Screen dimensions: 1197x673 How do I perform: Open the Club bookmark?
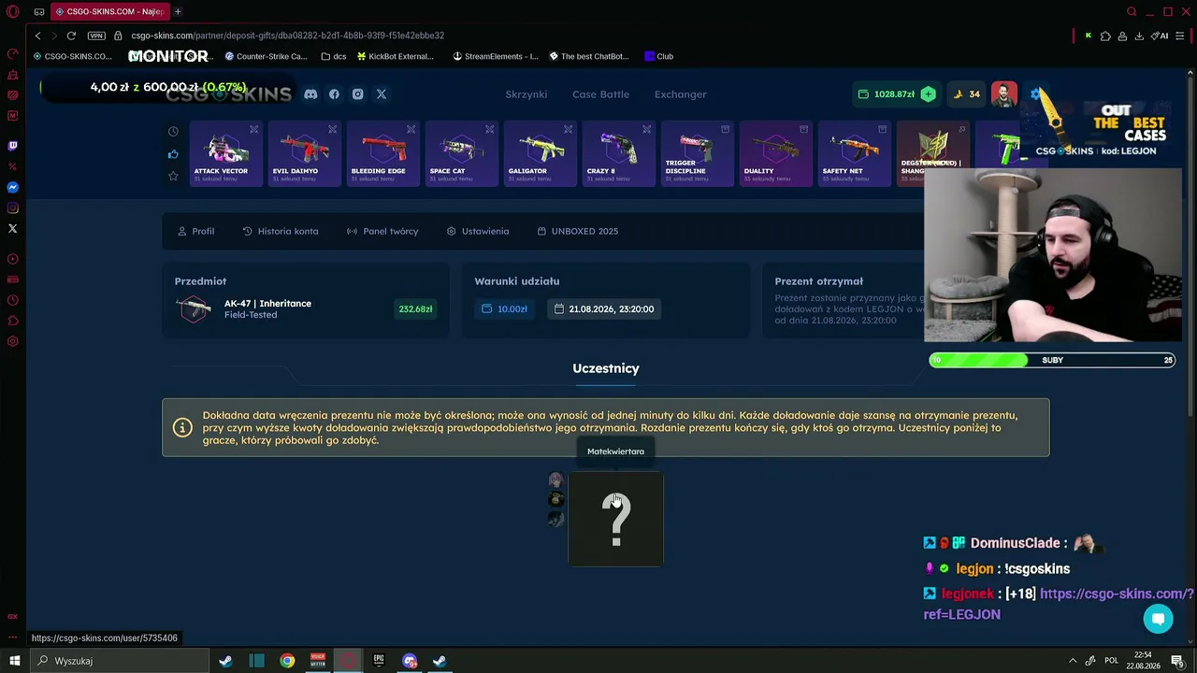pyautogui.click(x=659, y=56)
